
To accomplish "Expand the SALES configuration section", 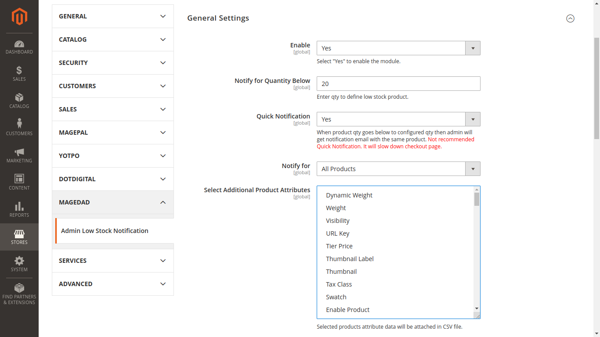I will 113,109.
